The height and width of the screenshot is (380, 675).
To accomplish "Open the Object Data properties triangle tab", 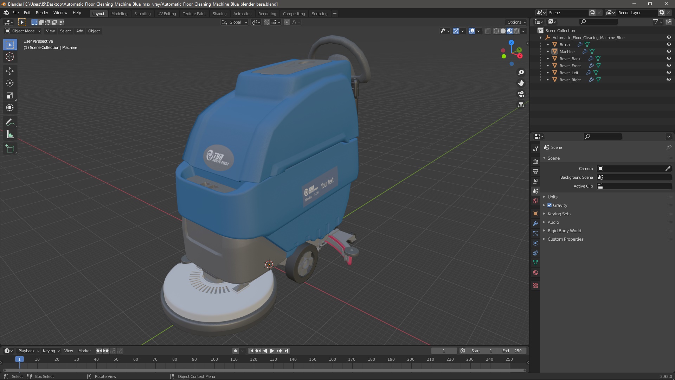I will pyautogui.click(x=535, y=263).
